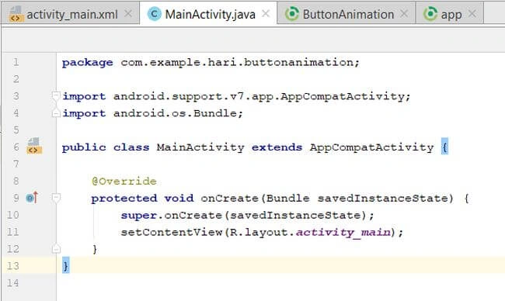This screenshot has width=505, height=301.
Task: Click the Gradle icon on app tab
Action: (430, 14)
